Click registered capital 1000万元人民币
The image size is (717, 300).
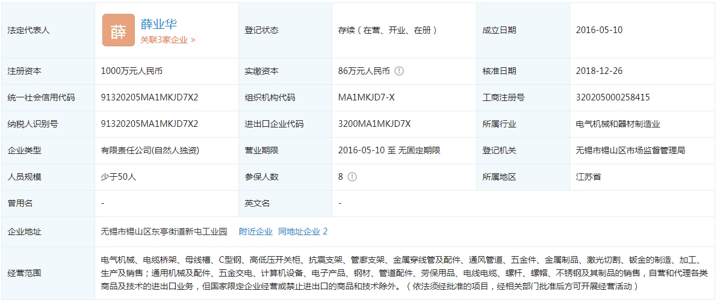(x=132, y=71)
